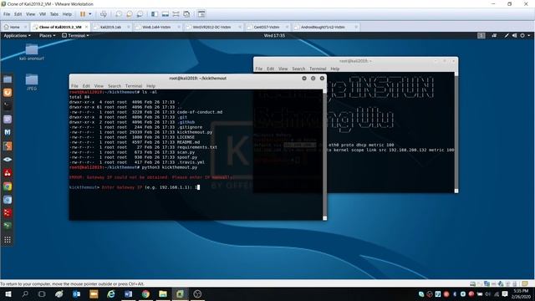Open Help menu in background terminal window
The width and height of the screenshot is (535, 301).
click(334, 69)
